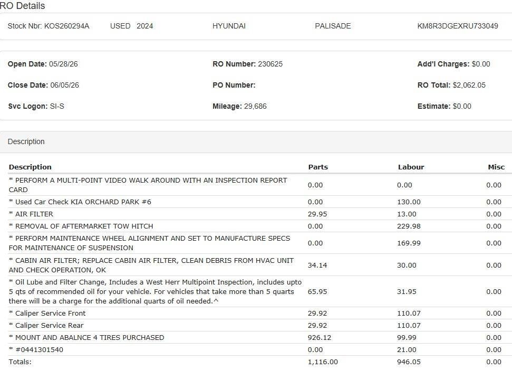Select the RO Details heading
The image size is (512, 370).
coord(22,6)
